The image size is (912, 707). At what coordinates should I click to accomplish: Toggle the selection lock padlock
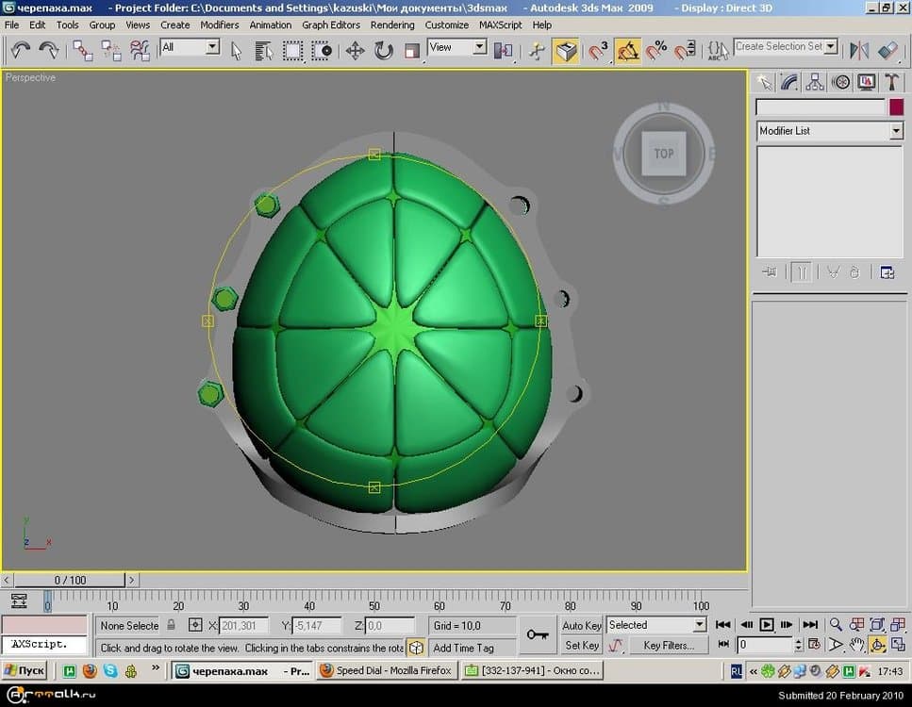(x=171, y=625)
